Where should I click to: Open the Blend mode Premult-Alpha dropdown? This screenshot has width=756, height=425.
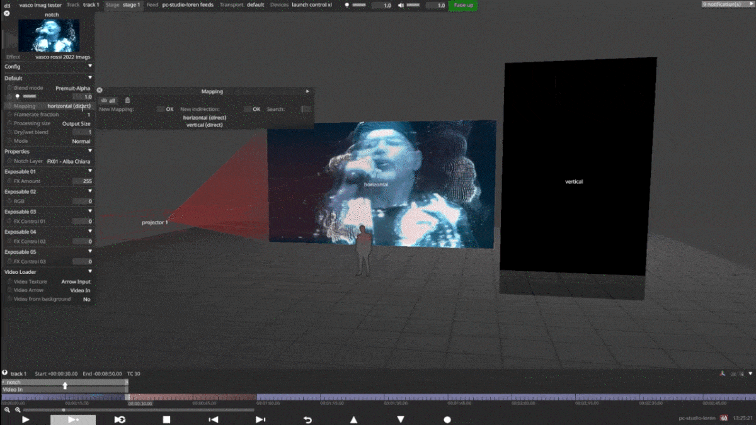click(72, 88)
